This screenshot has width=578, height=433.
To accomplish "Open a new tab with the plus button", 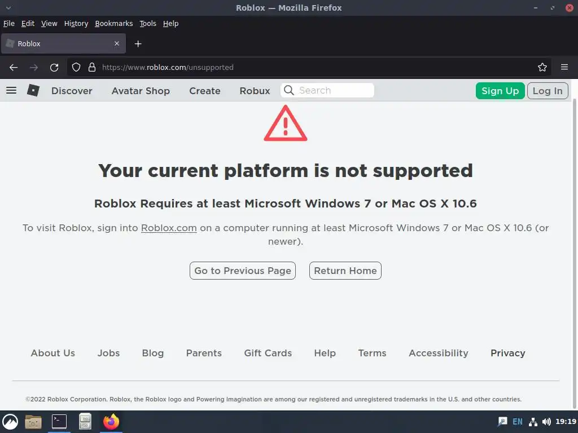I will [138, 44].
